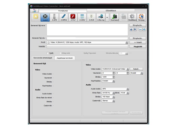The height and width of the screenshot is (129, 187).
Task: Enable the Split checkbox
Action: point(48,53)
